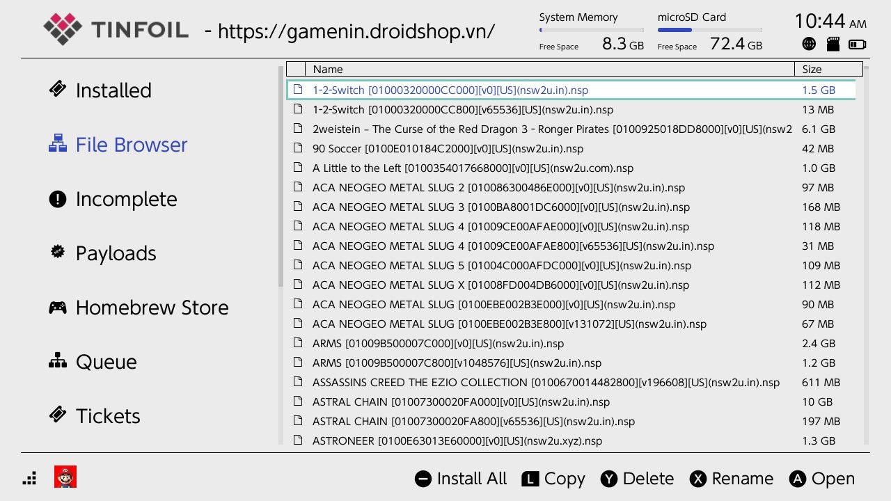Click the A Open button icon
This screenshot has height=501, width=891.
(x=798, y=479)
